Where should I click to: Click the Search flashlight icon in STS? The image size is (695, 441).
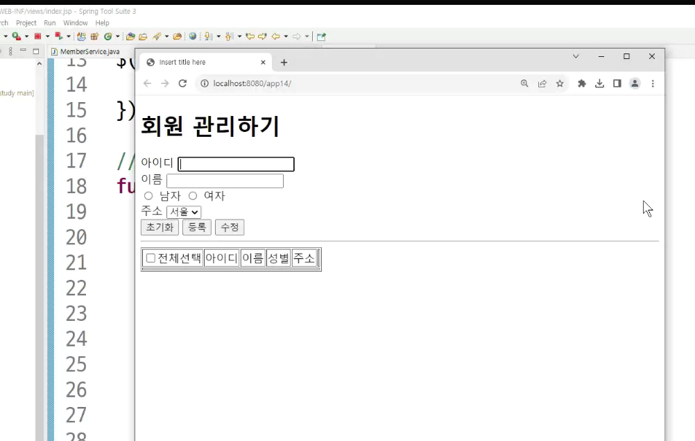click(157, 36)
